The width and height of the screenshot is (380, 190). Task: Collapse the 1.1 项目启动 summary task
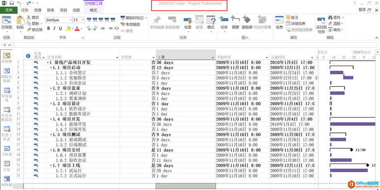click(51, 67)
